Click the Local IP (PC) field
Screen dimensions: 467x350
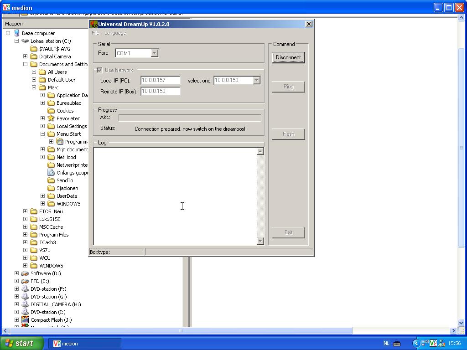[161, 80]
